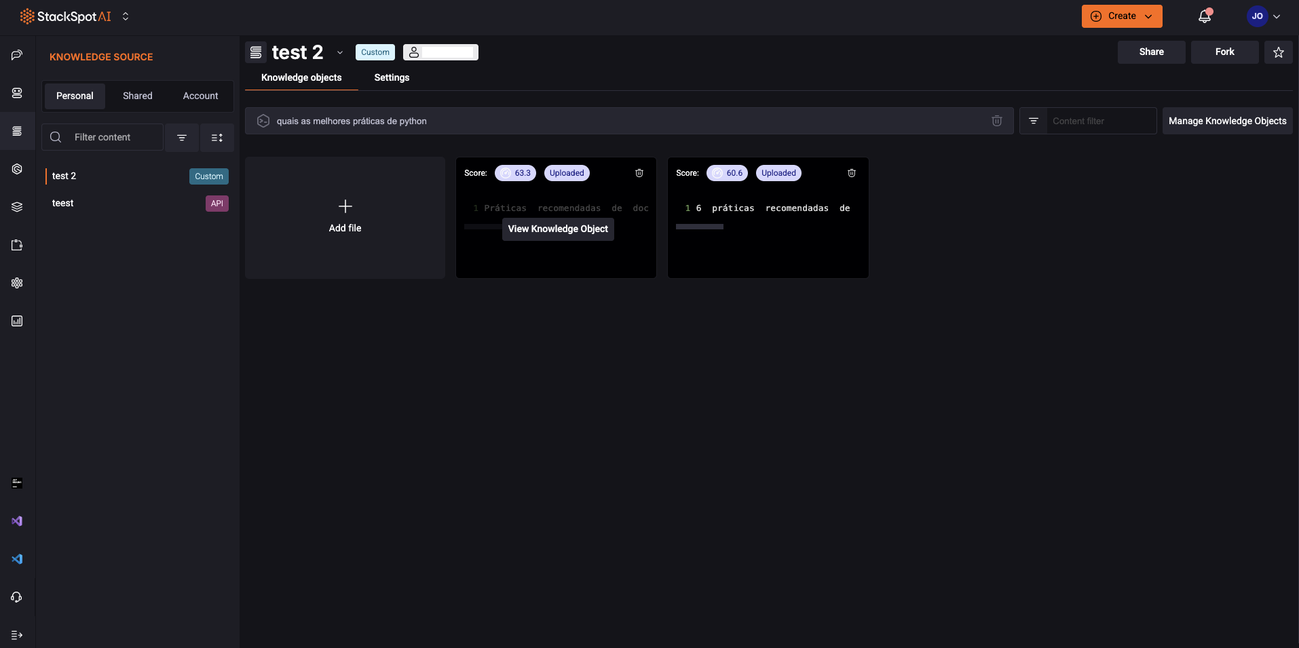Open filter options beside Filter content field
Screen dimensions: 1299x648
(x=182, y=138)
